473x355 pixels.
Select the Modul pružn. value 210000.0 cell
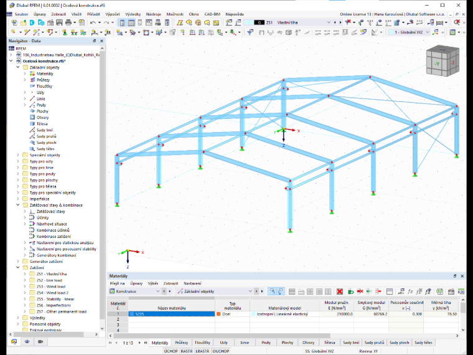[337, 314]
